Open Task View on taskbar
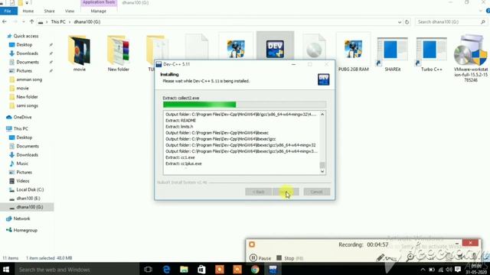 [148, 269]
